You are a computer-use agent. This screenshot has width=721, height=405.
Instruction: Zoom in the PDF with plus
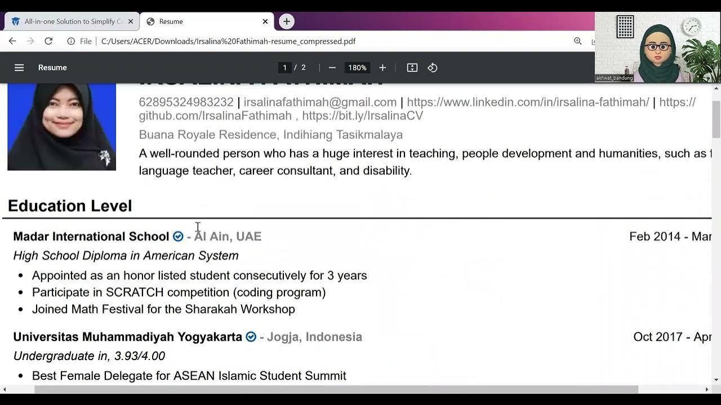coord(382,67)
